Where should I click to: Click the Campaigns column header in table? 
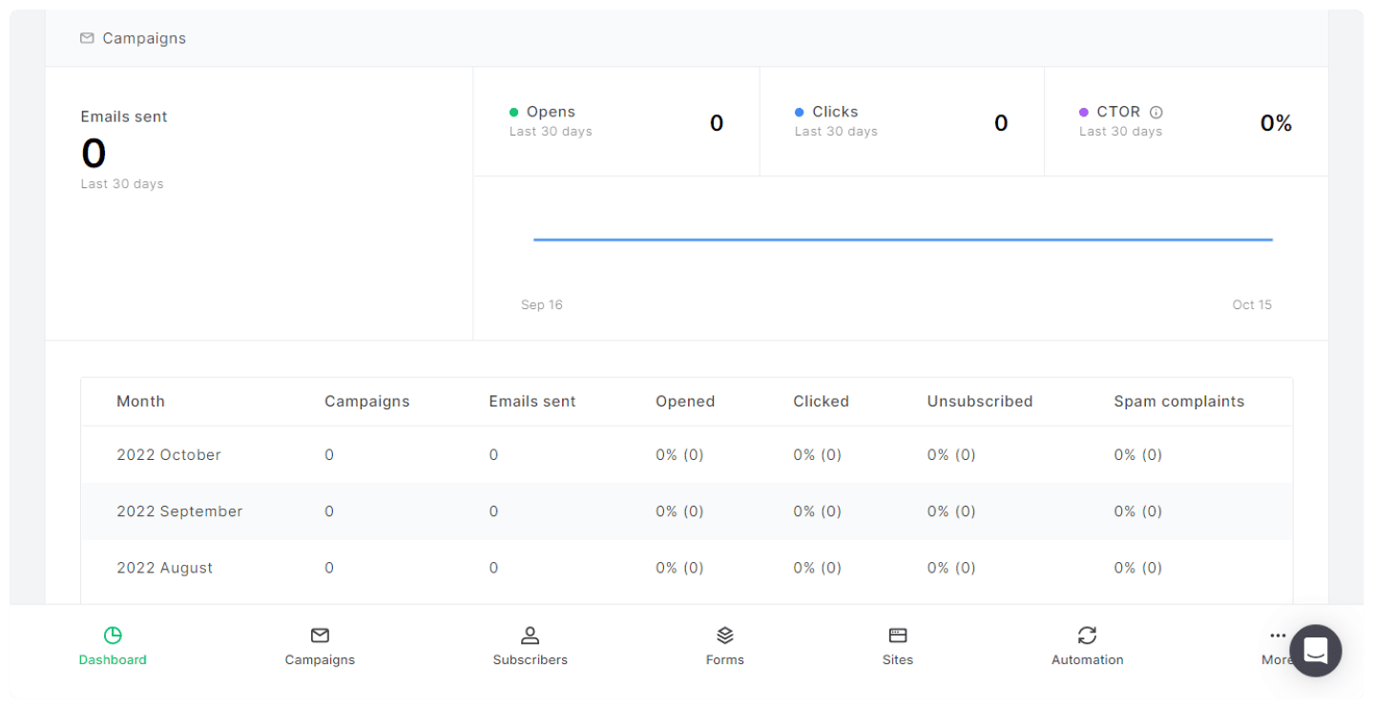click(367, 402)
